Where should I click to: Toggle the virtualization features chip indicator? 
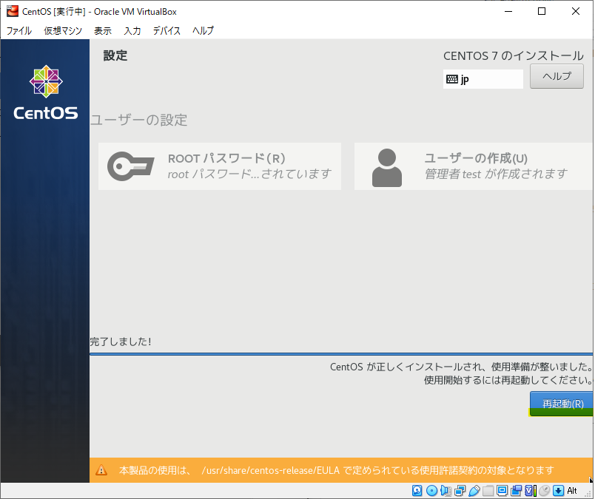[530, 491]
